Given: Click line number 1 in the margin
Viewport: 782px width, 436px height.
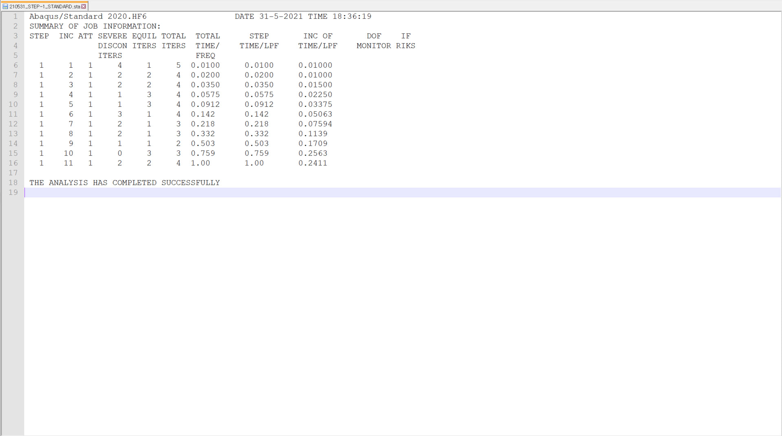Looking at the screenshot, I should [x=16, y=16].
